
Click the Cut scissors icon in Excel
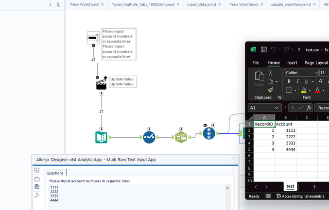[x=270, y=73]
